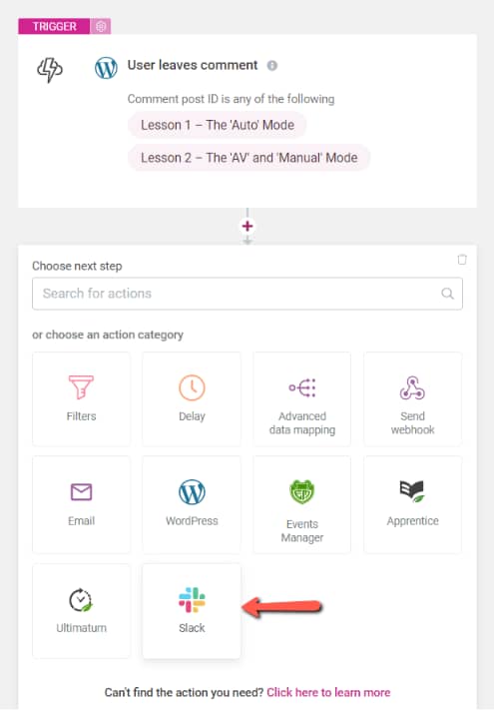Click the info icon beside User leaves comment
The width and height of the screenshot is (494, 713).
click(x=272, y=66)
